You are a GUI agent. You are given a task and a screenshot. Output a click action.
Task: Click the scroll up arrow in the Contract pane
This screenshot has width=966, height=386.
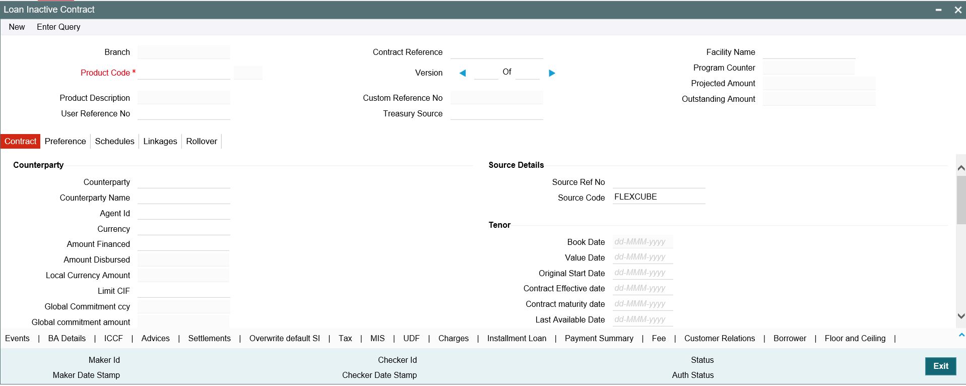tap(961, 168)
